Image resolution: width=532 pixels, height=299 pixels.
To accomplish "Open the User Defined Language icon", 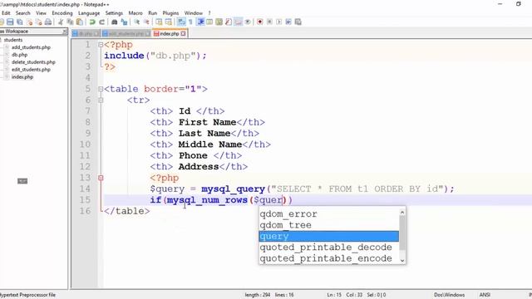I will coord(209,22).
